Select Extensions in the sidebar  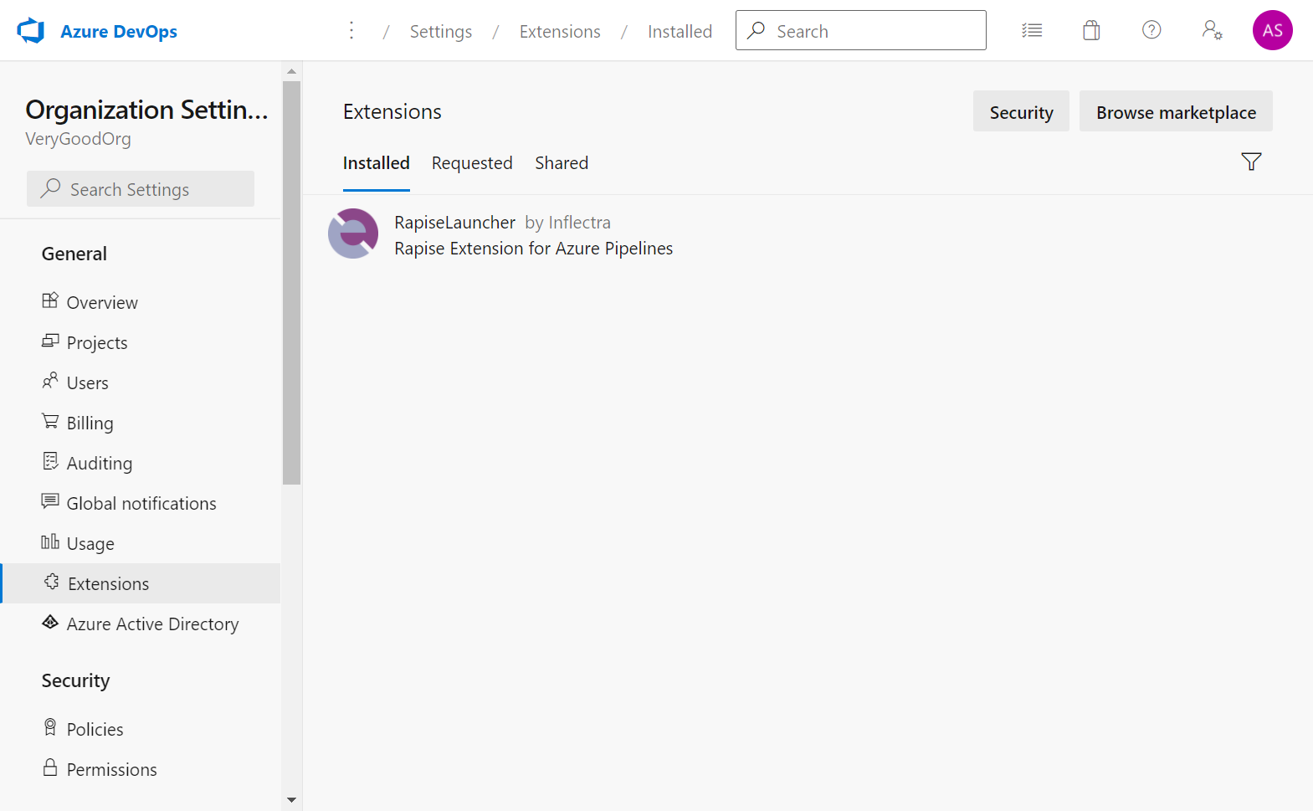[141, 583]
